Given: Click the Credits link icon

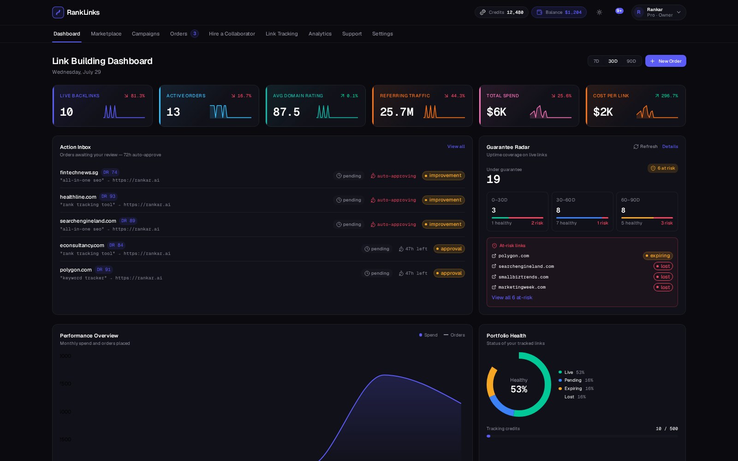Looking at the screenshot, I should (x=483, y=12).
